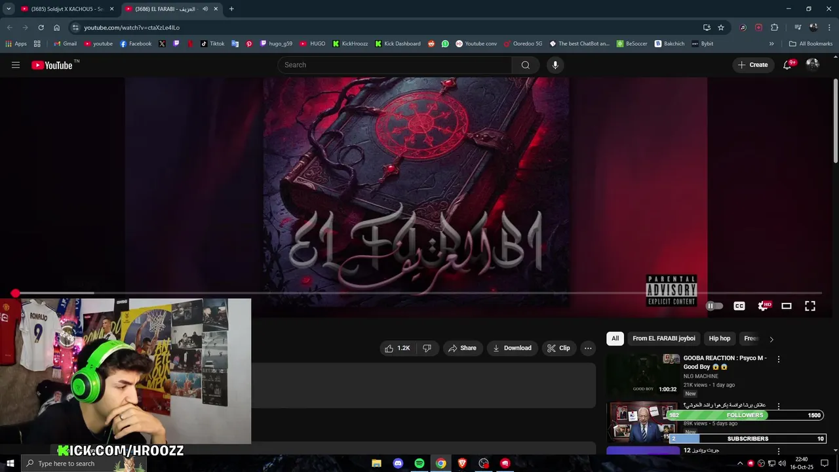The width and height of the screenshot is (839, 472).
Task: Toggle closed captions CC button
Action: point(739,306)
